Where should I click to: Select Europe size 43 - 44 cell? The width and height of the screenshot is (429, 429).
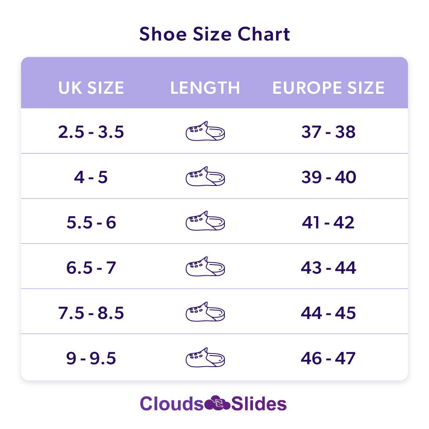[329, 268]
